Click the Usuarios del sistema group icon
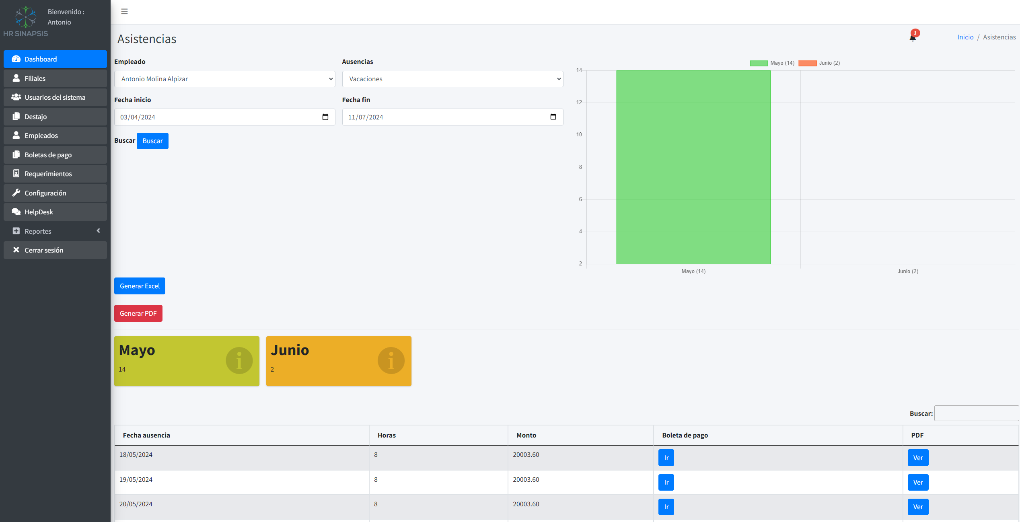The width and height of the screenshot is (1020, 522). coord(16,97)
